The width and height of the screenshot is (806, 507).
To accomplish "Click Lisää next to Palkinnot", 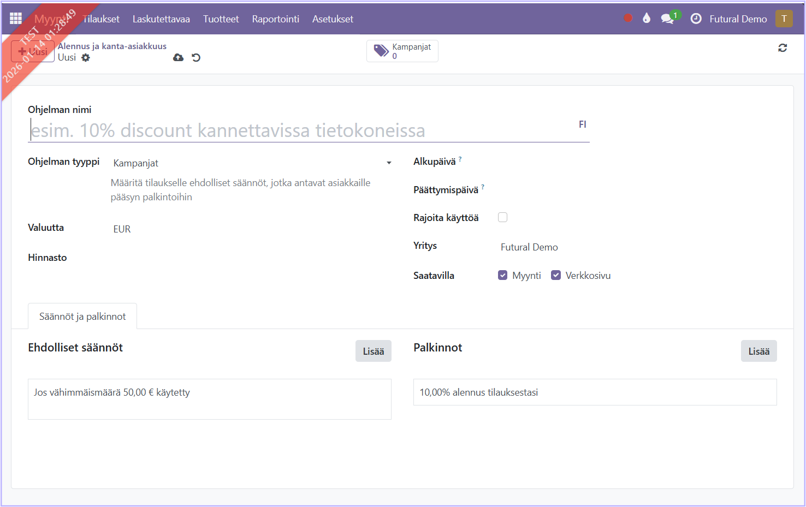I will pos(758,351).
